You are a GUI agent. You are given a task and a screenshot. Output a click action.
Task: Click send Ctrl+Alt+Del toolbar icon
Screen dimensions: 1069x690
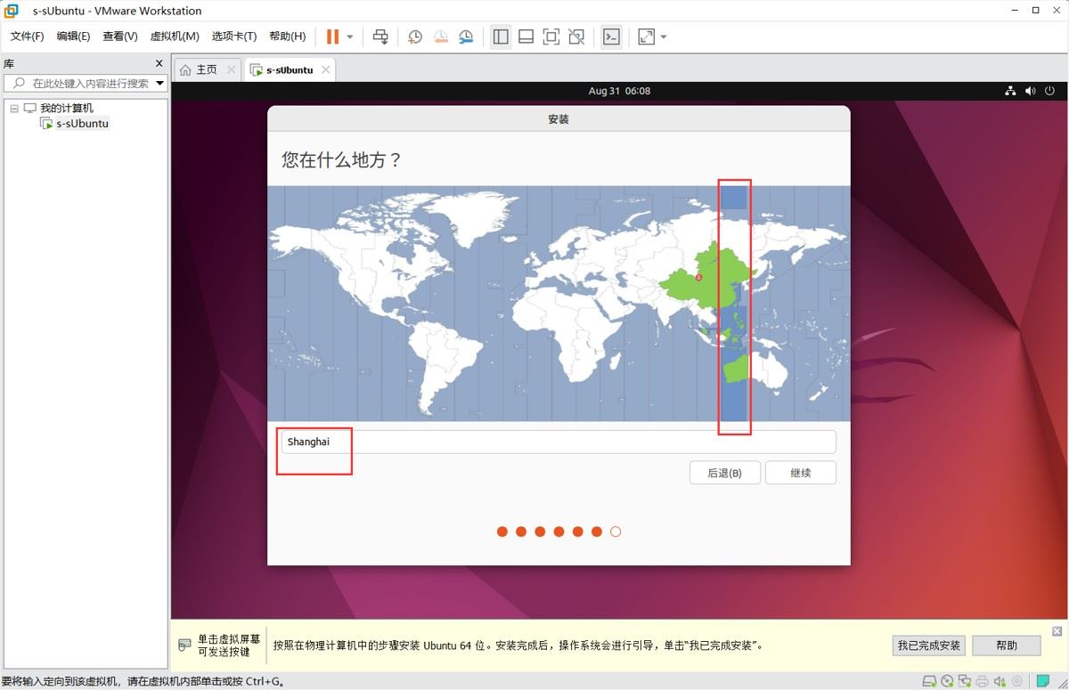coord(380,37)
